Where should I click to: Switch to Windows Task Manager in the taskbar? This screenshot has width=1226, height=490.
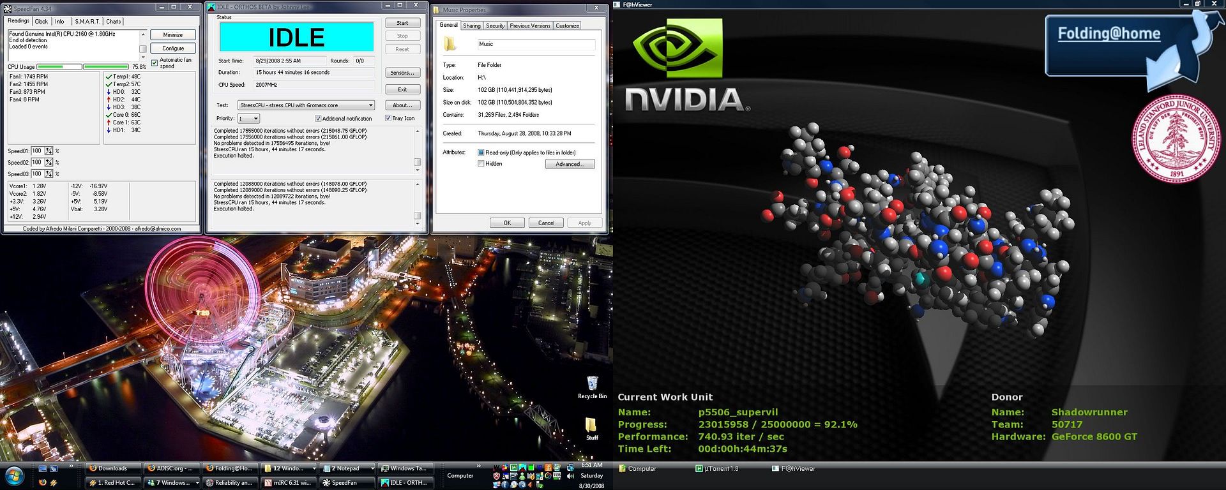407,468
